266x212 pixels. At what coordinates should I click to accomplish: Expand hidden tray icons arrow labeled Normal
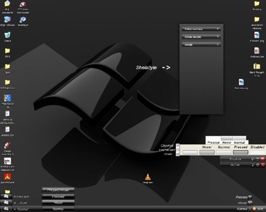[x=250, y=208]
